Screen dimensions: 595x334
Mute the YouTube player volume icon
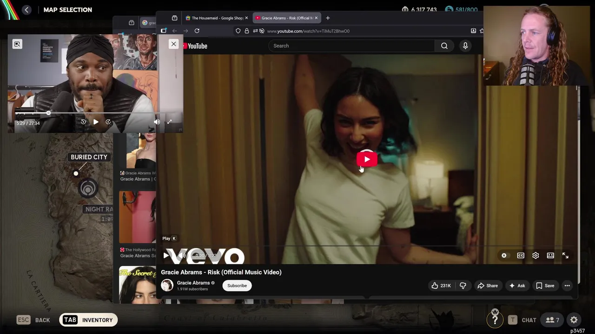[182, 256]
